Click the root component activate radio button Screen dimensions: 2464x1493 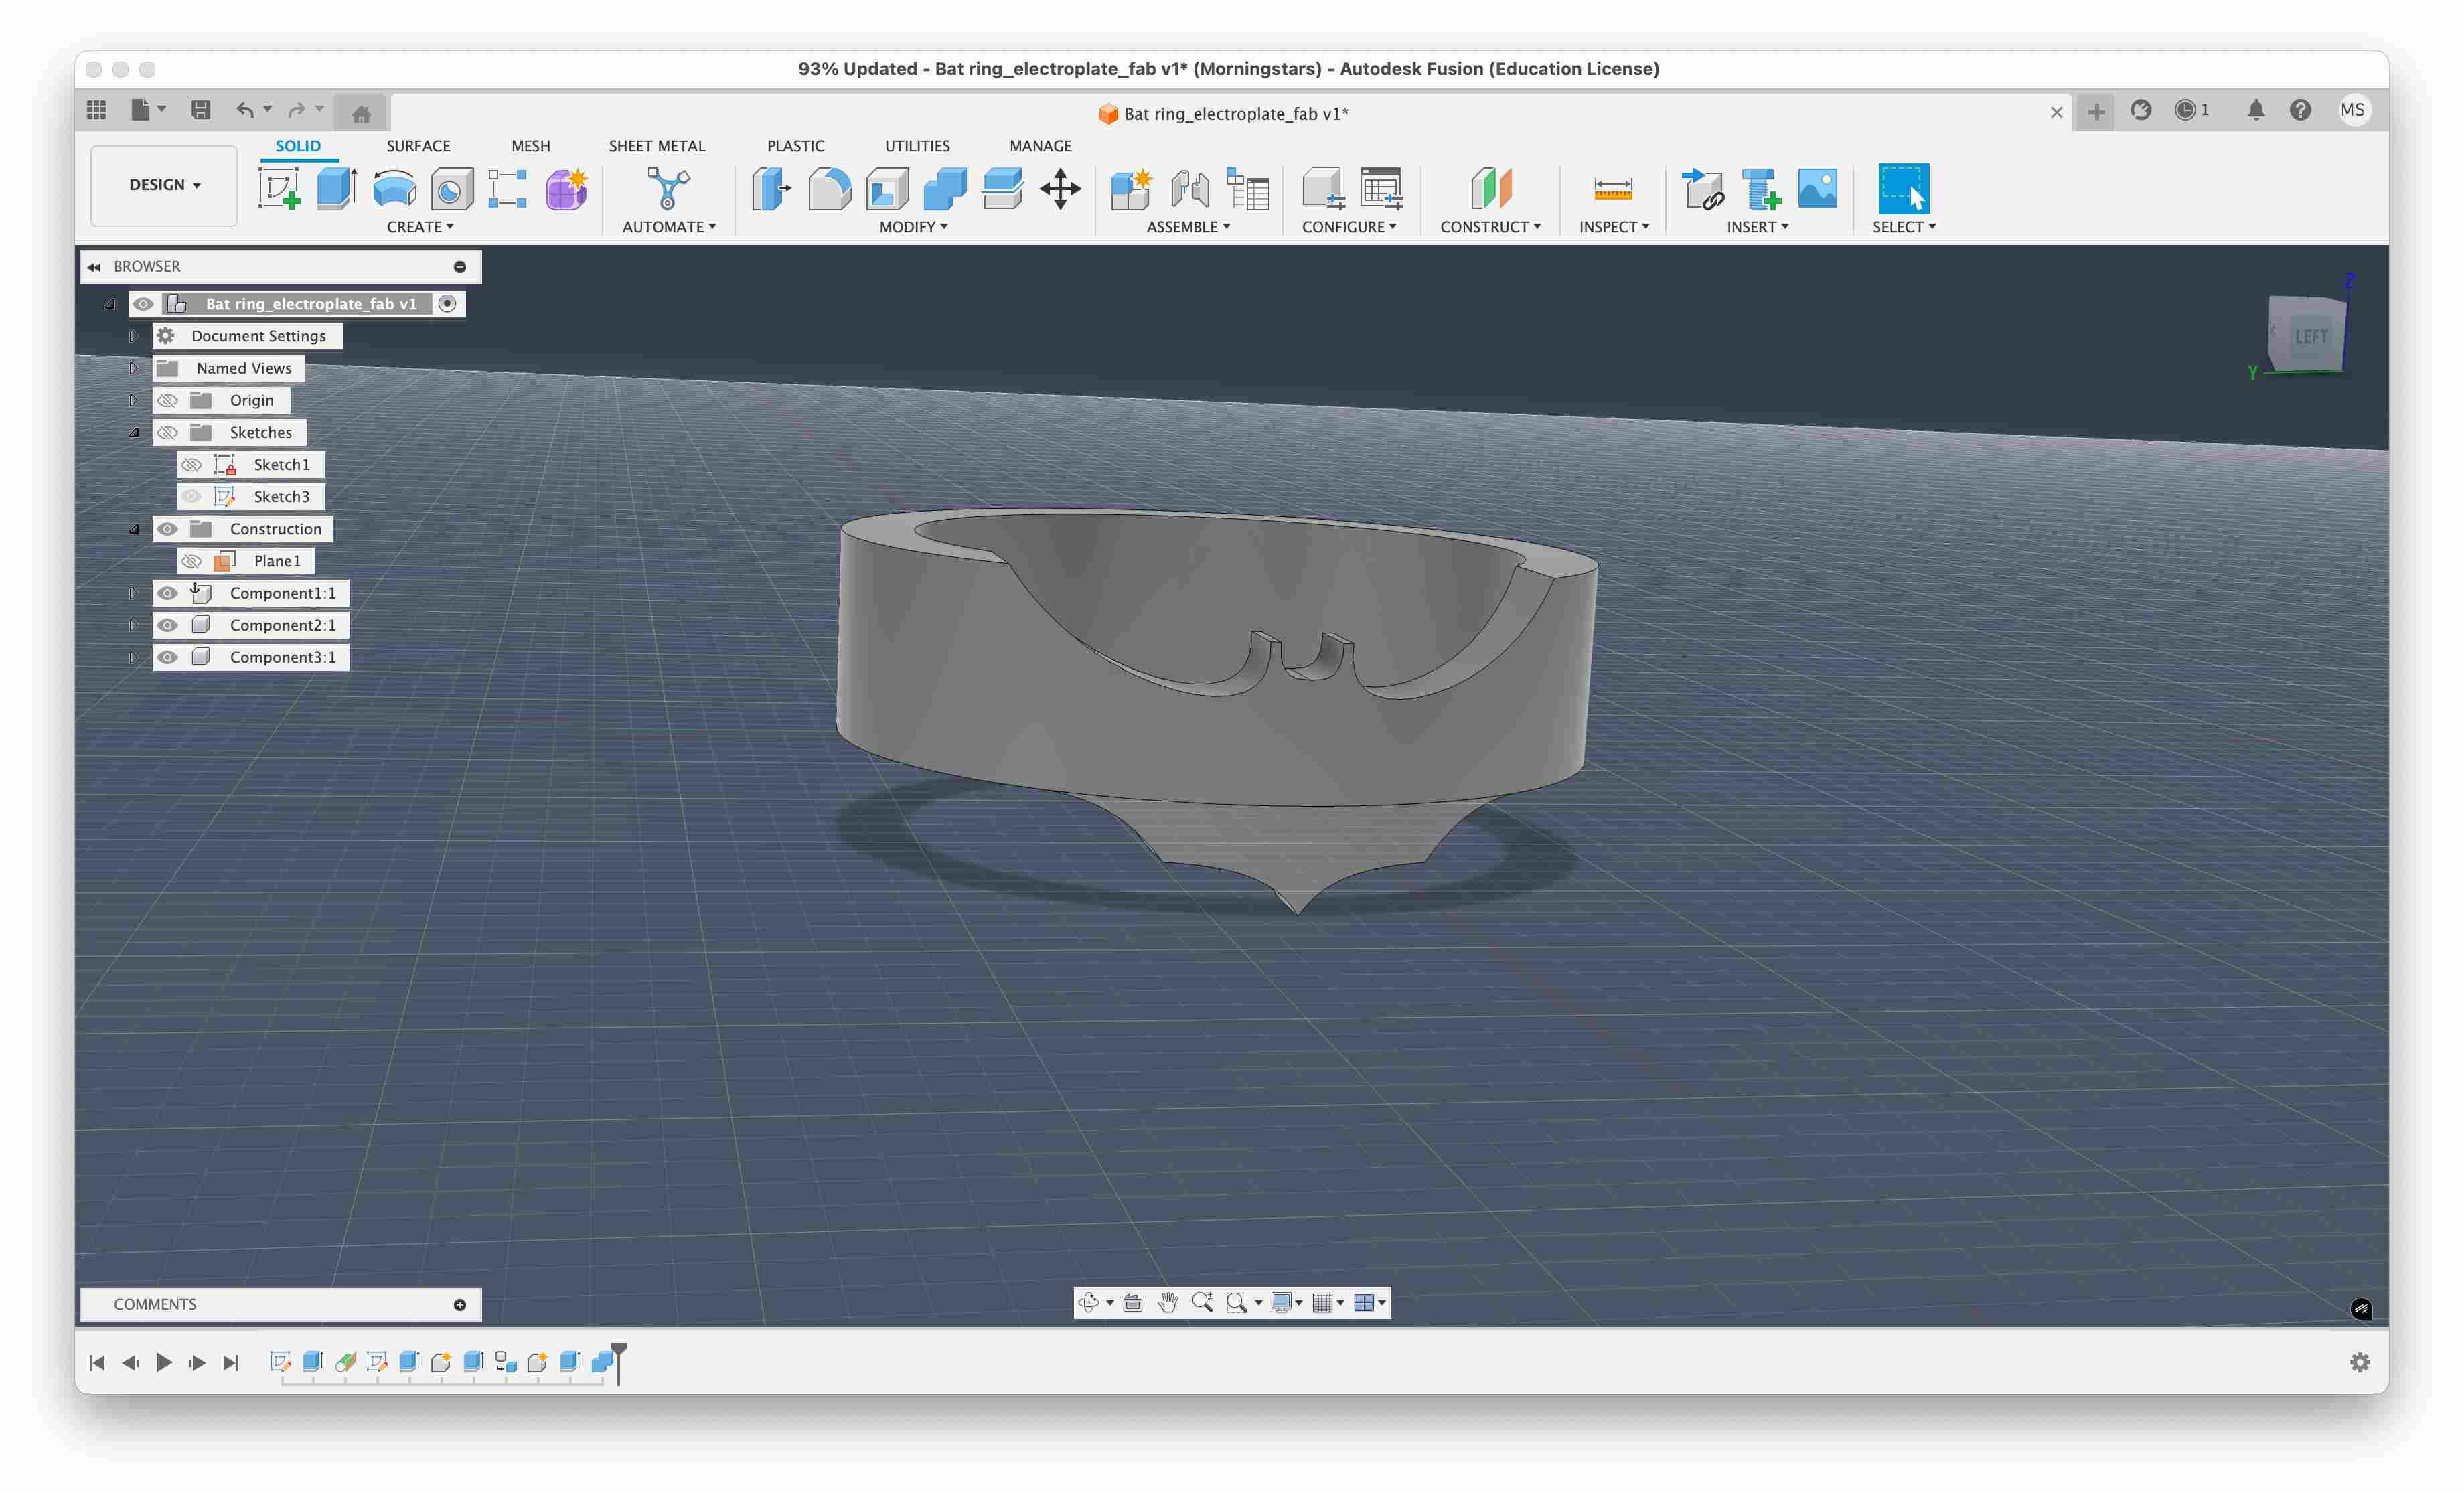pos(448,303)
